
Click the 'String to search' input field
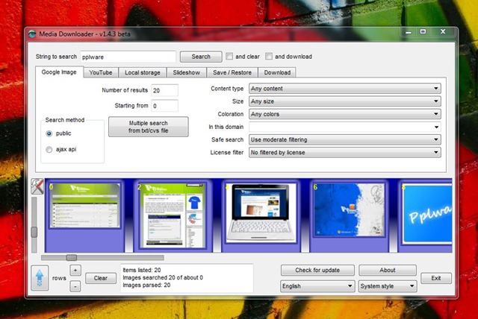pos(128,57)
